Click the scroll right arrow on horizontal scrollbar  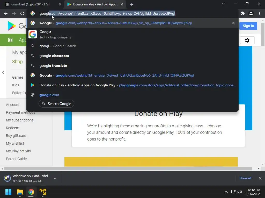click(x=259, y=169)
